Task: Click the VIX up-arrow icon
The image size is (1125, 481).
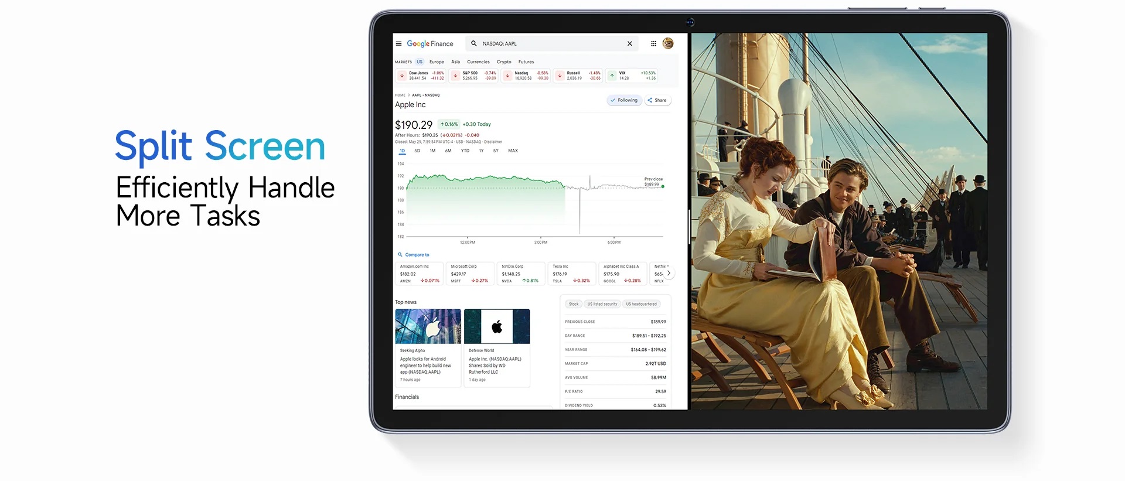Action: 612,76
